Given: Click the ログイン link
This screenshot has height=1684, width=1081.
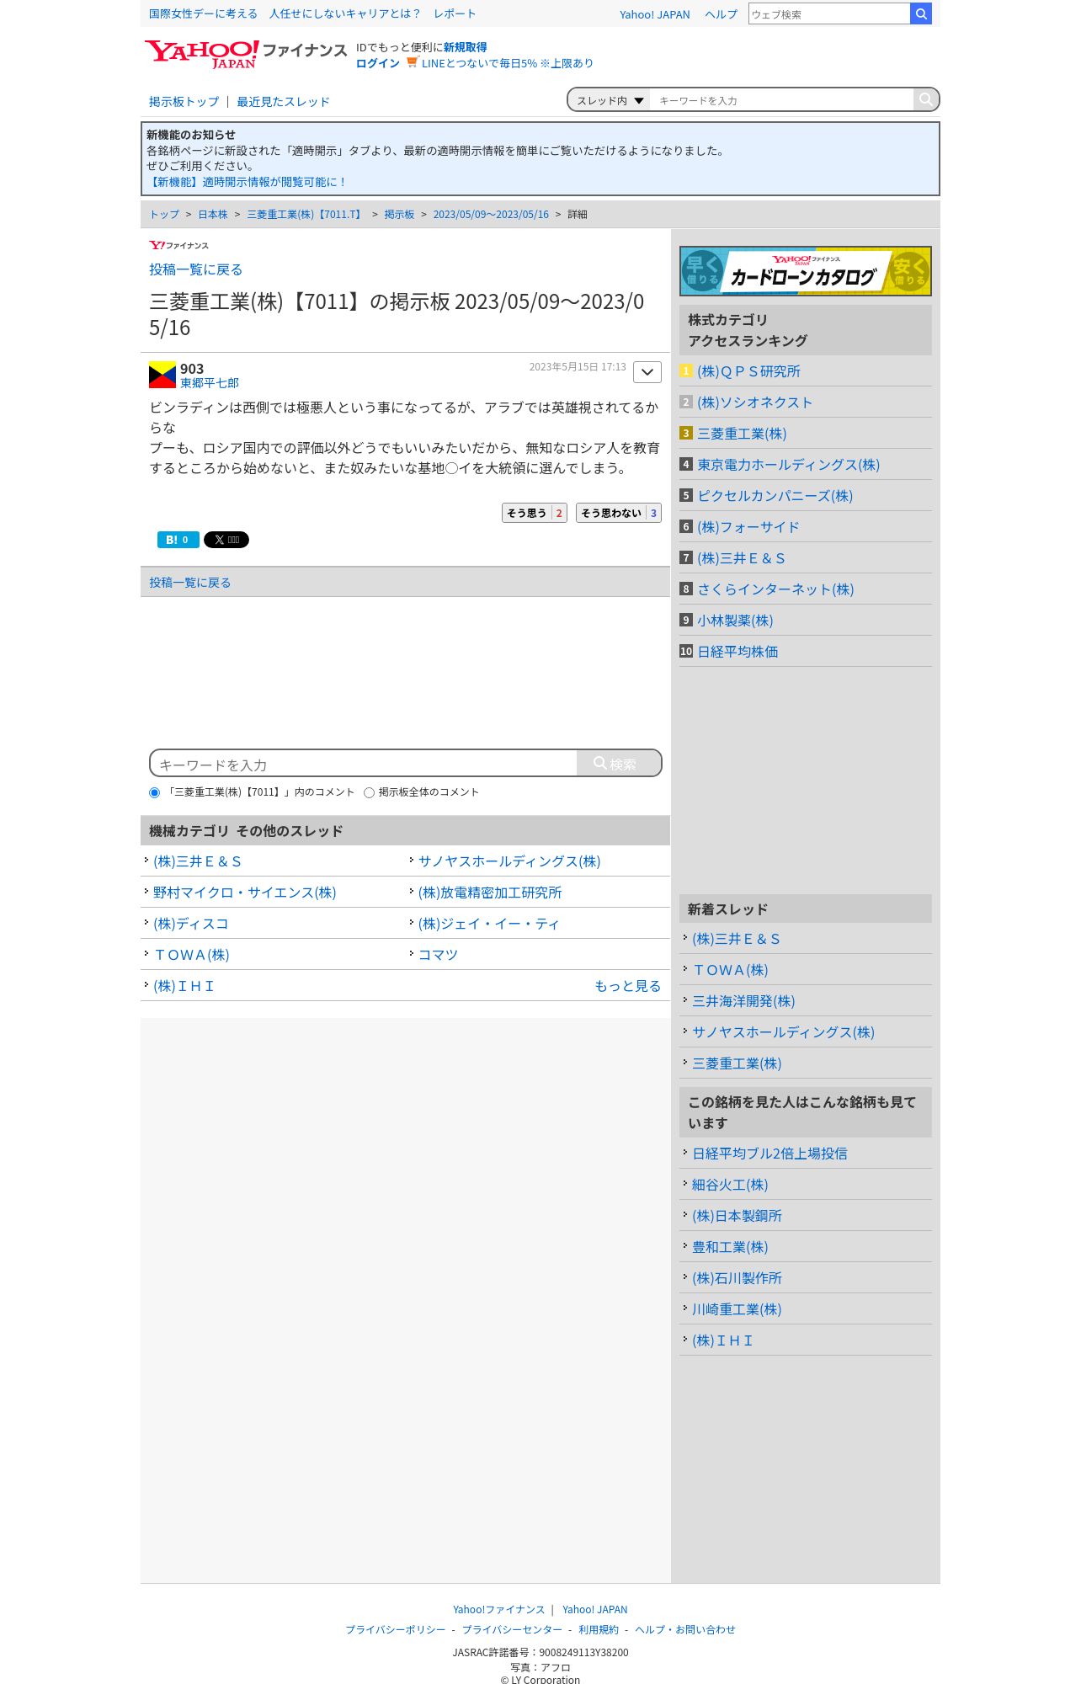Looking at the screenshot, I should [377, 63].
